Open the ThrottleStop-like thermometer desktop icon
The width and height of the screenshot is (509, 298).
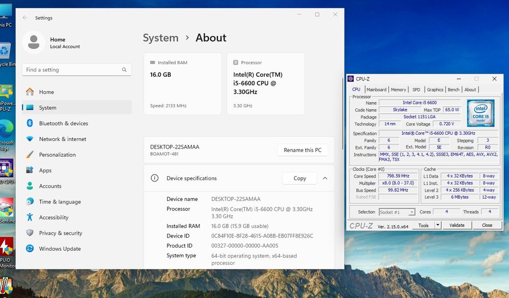[x=6, y=286]
